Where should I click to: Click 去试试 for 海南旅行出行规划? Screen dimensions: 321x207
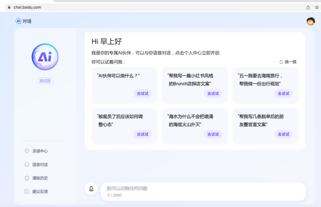click(x=283, y=94)
